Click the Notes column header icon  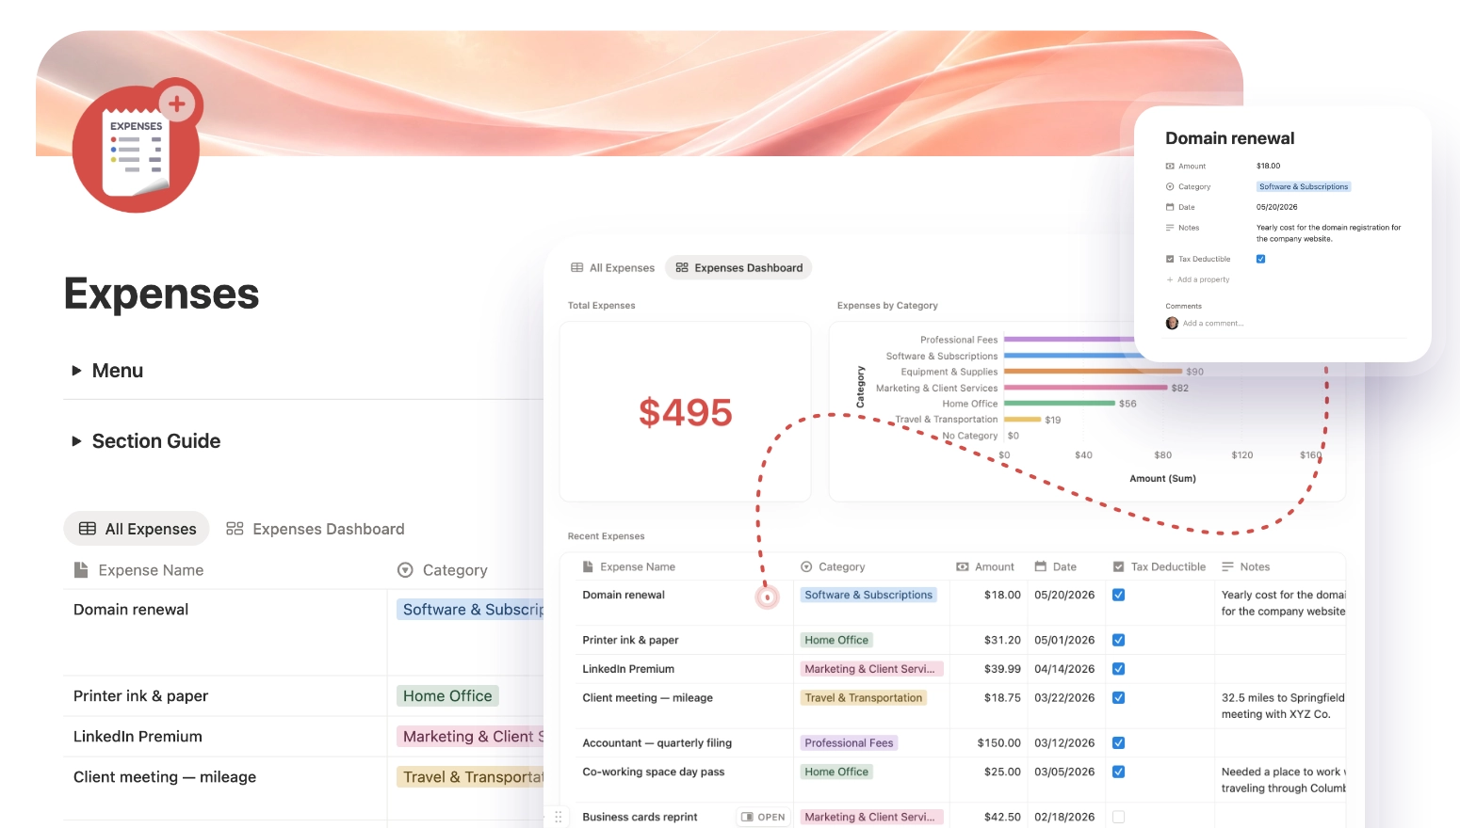point(1227,567)
